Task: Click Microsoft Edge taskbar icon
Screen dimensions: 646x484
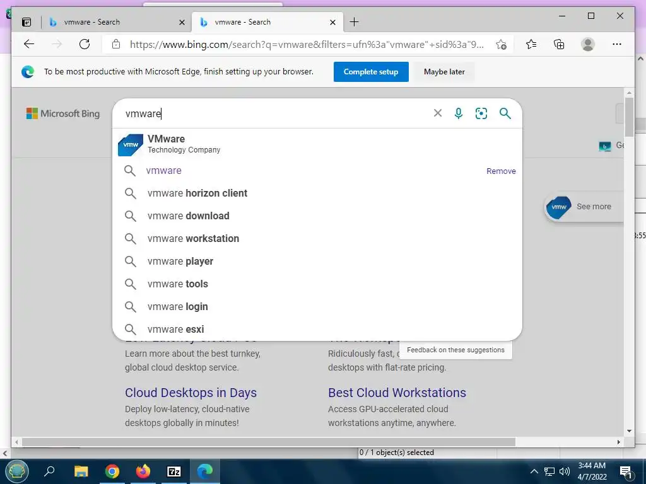Action: point(205,471)
